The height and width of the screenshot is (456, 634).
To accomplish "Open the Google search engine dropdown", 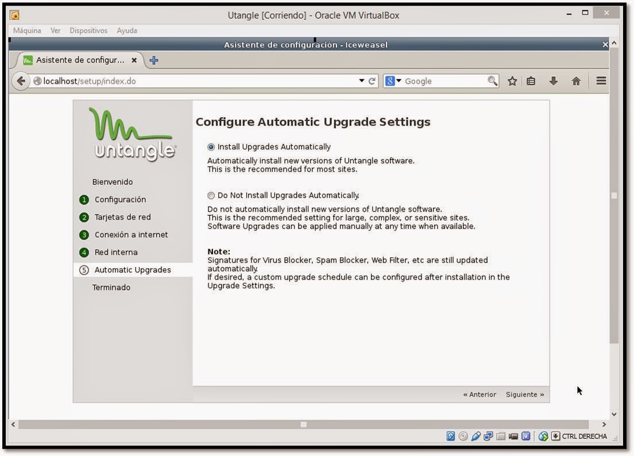I will (397, 81).
